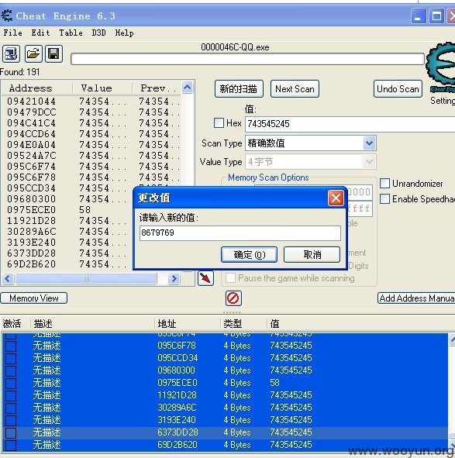Click the floppy disk save icon

tap(53, 53)
